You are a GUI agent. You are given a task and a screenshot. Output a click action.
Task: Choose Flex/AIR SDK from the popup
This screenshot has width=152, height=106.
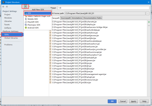[38, 22]
